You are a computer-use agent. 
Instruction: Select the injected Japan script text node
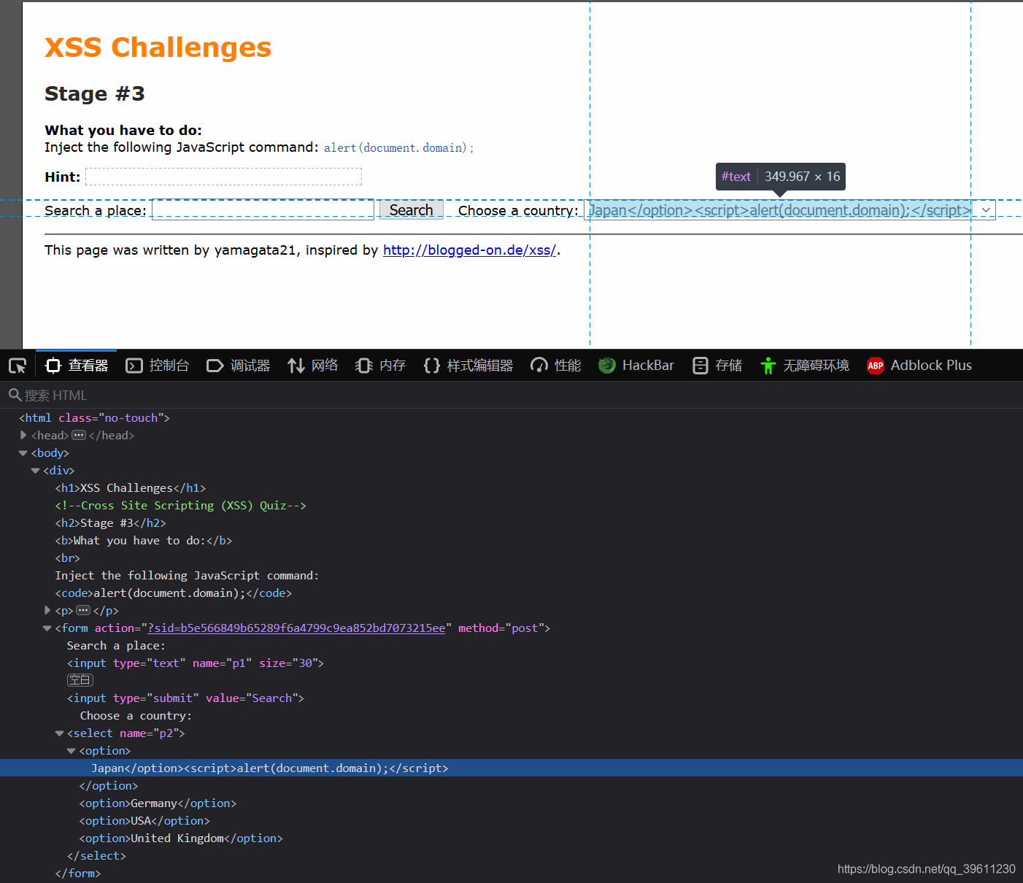(x=269, y=768)
